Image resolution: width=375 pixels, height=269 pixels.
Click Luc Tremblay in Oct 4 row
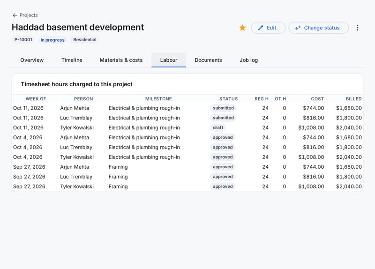76,147
